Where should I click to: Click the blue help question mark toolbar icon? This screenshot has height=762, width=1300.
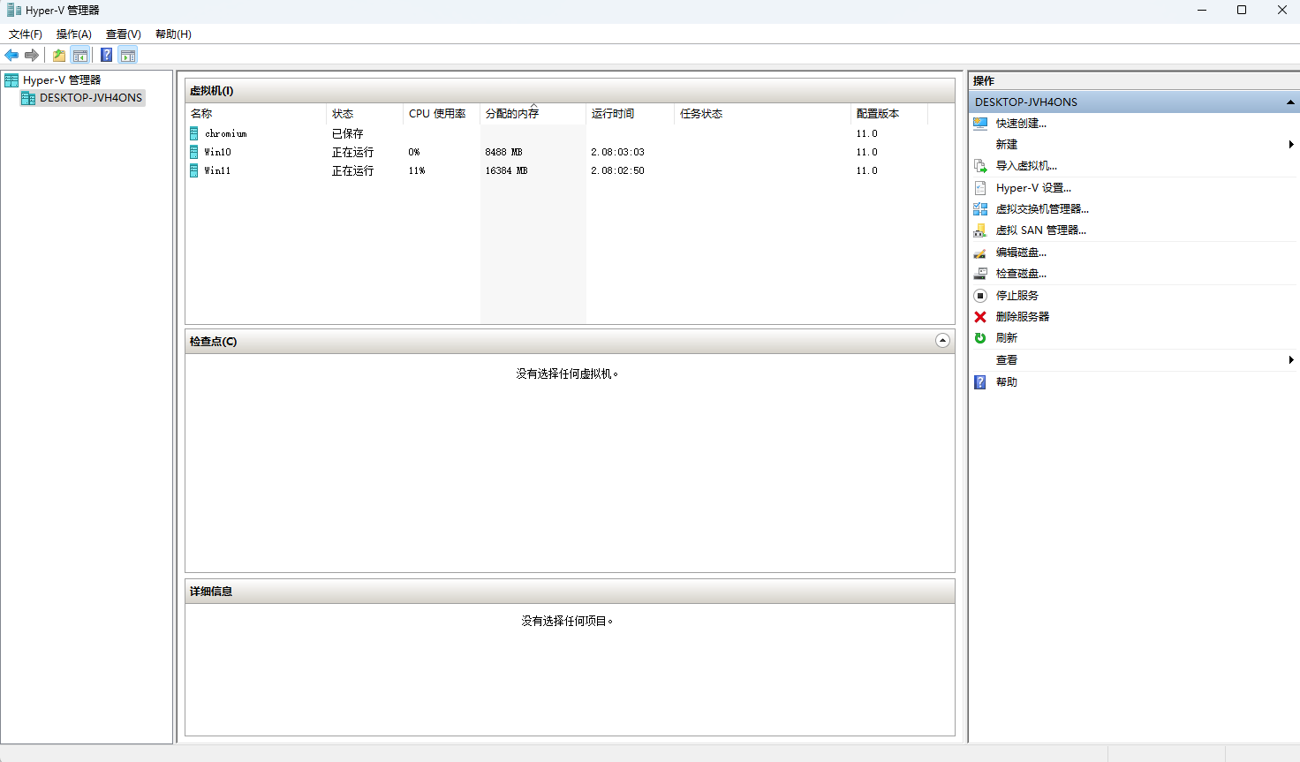(x=106, y=55)
